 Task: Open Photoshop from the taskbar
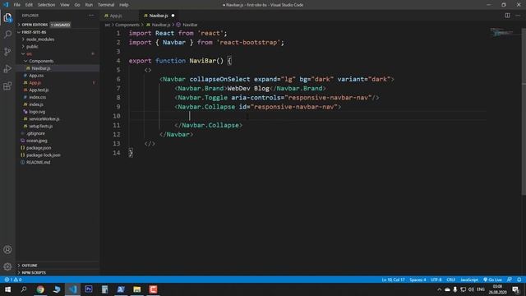pyautogui.click(x=89, y=289)
